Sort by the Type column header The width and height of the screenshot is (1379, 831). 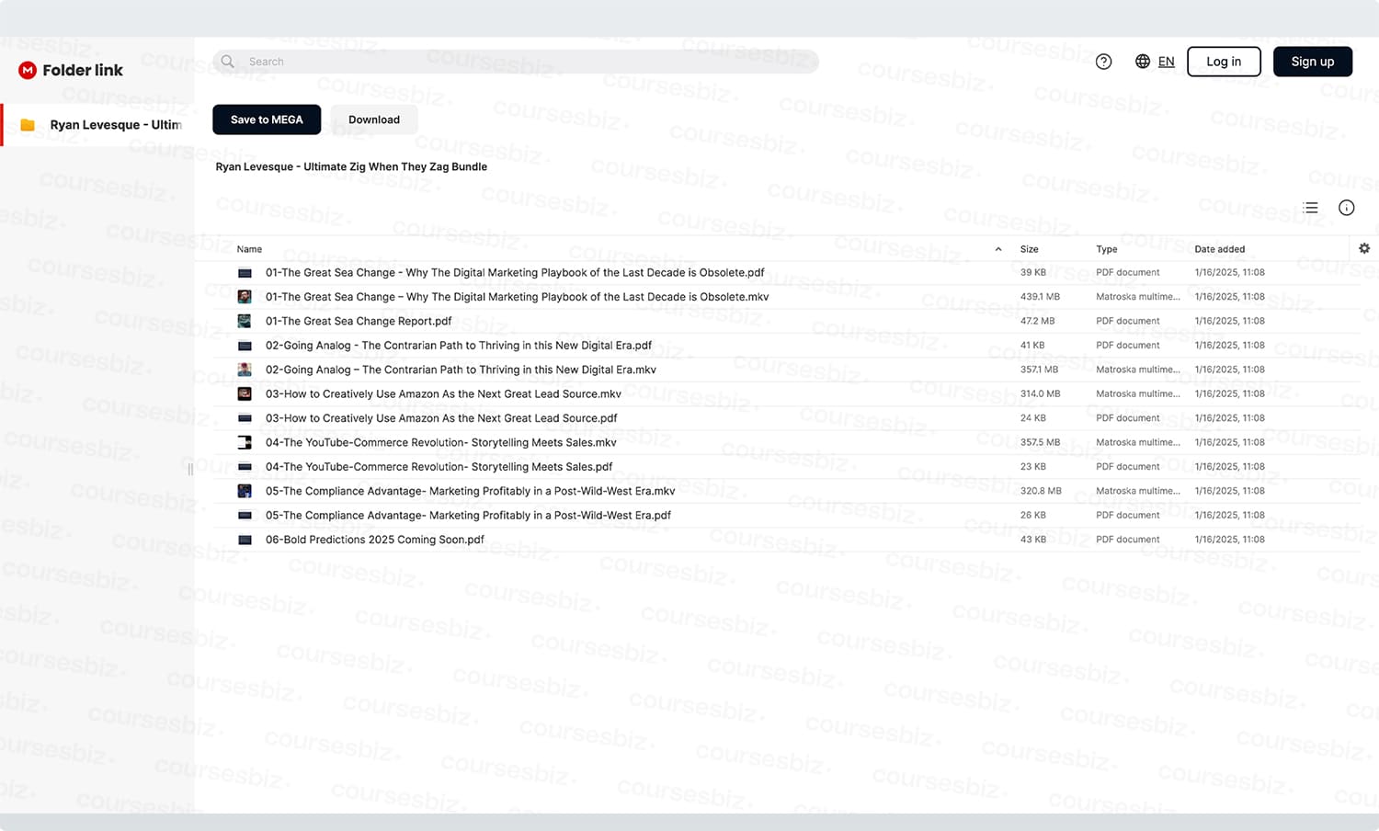pyautogui.click(x=1107, y=249)
